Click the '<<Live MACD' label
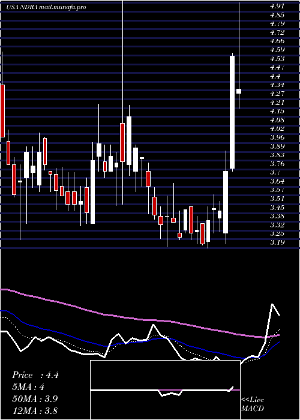The width and height of the screenshot is (300, 420). click(x=253, y=404)
